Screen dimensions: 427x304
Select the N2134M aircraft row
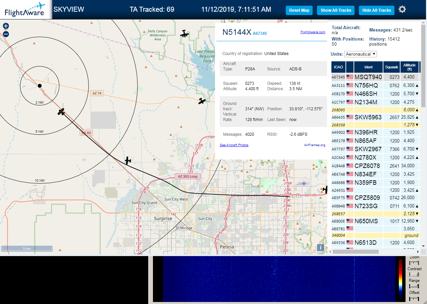pos(375,102)
